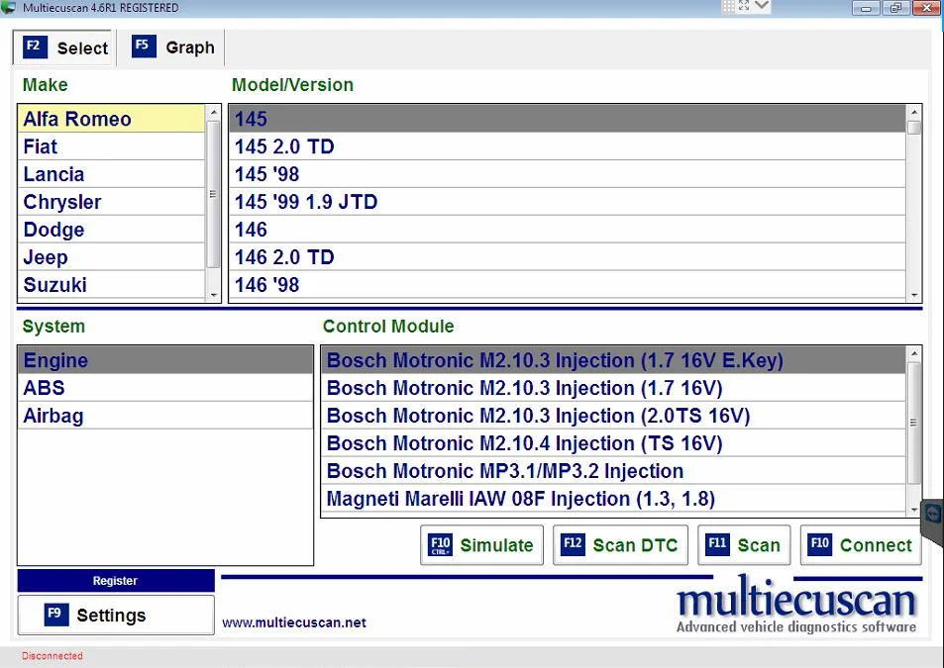Click the F10 CTRL icon on Simulate
This screenshot has width=944, height=668.
click(x=440, y=544)
